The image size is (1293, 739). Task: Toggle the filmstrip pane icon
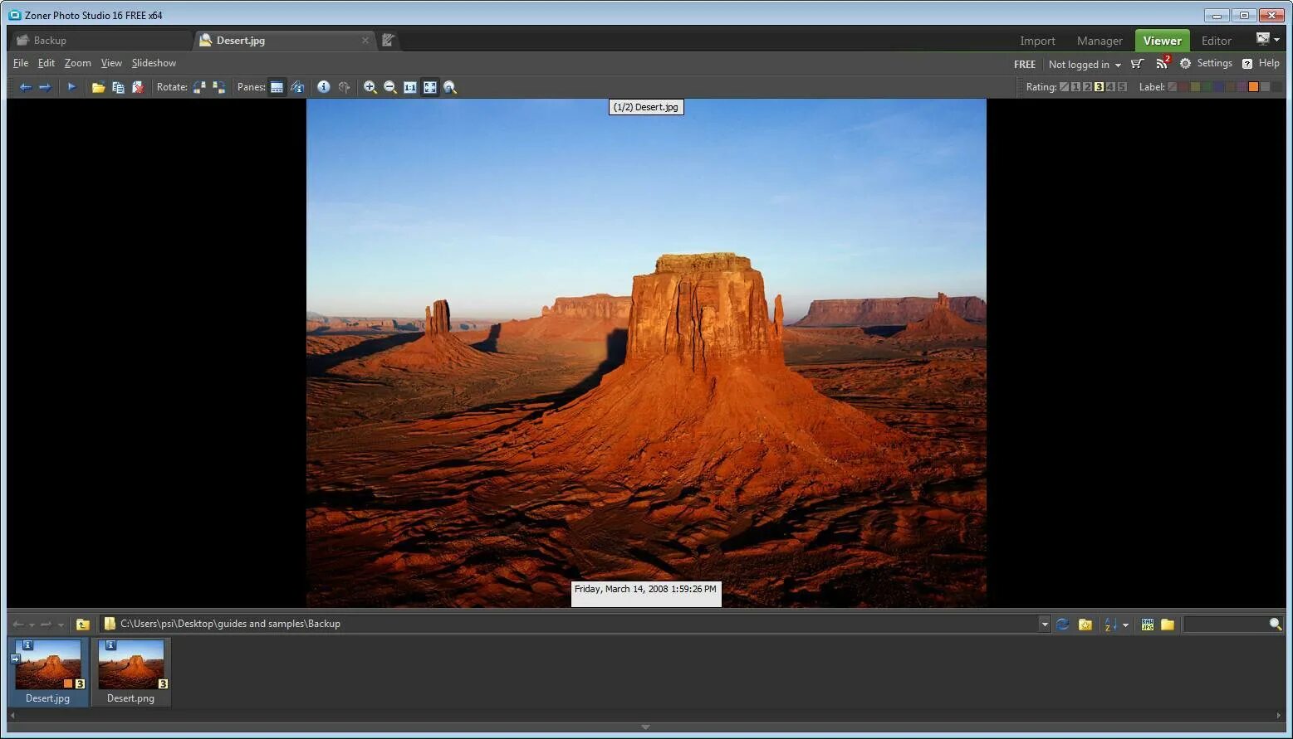tap(277, 87)
